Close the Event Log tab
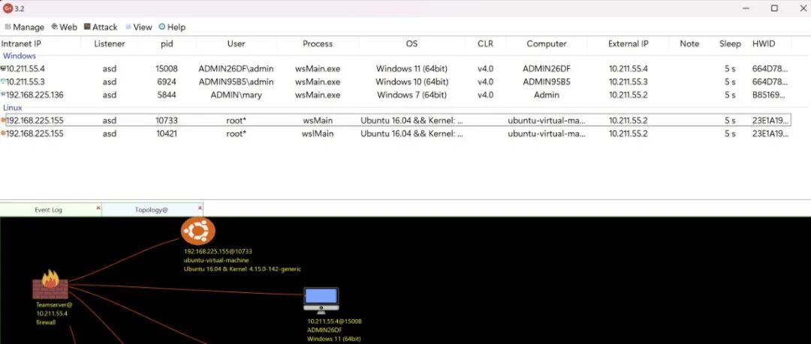 [98, 208]
